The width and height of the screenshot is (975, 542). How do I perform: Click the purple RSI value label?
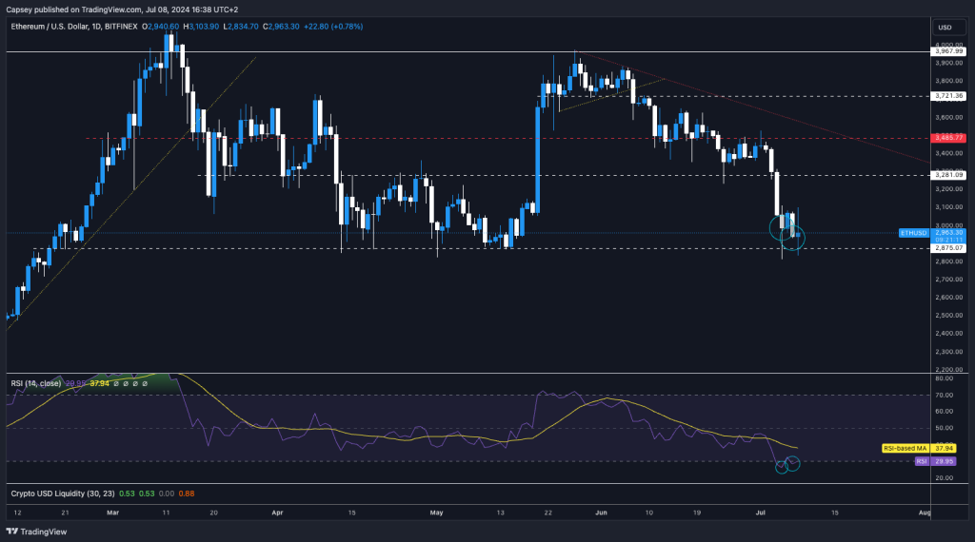click(921, 461)
